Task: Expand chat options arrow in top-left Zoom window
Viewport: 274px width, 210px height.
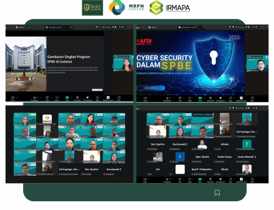Action: pyautogui.click(x=51, y=98)
